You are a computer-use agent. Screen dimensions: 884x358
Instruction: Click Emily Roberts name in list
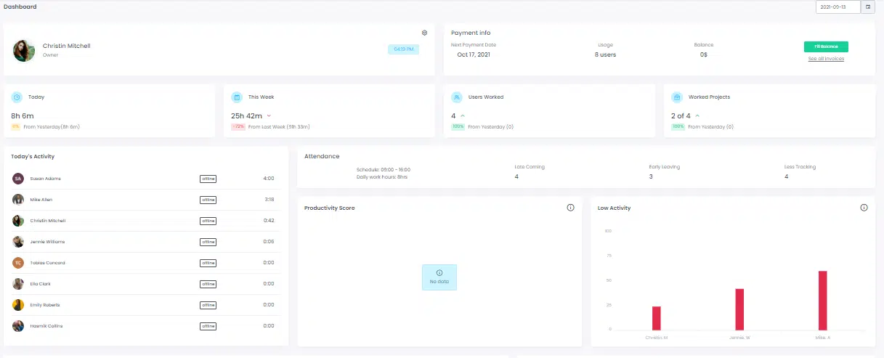click(45, 305)
